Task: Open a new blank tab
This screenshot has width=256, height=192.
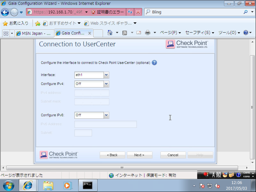Action: [x=98, y=34]
